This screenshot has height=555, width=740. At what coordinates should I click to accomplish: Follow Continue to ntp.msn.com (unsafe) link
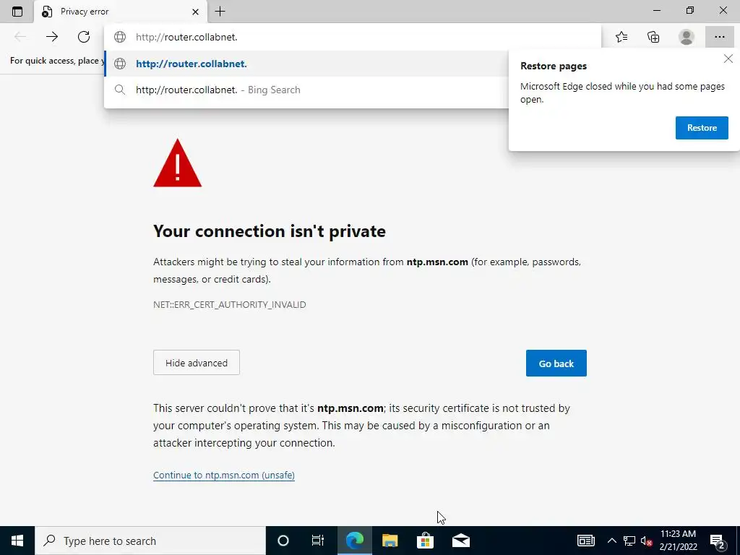click(x=224, y=476)
